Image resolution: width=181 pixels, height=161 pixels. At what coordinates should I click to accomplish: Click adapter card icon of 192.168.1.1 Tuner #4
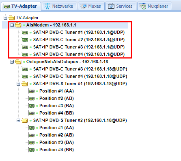pyautogui.click(x=25, y=55)
